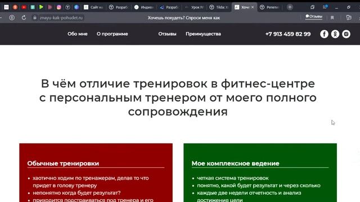Open the Facebook social icon
Image resolution: width=360 pixels, height=202 pixels.
tap(324, 34)
